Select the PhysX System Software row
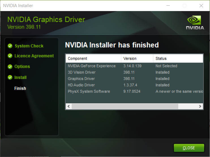The width and height of the screenshot is (210, 157). (x=89, y=91)
